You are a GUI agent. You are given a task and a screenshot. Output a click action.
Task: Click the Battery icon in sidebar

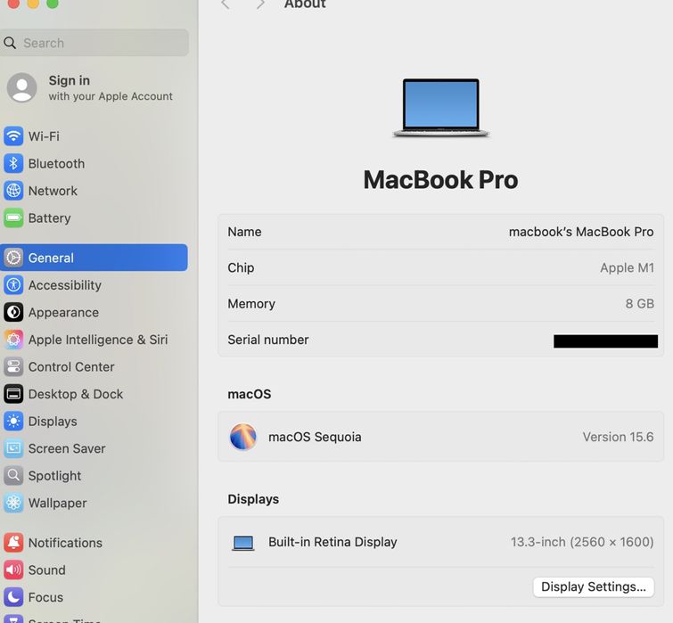(x=13, y=218)
